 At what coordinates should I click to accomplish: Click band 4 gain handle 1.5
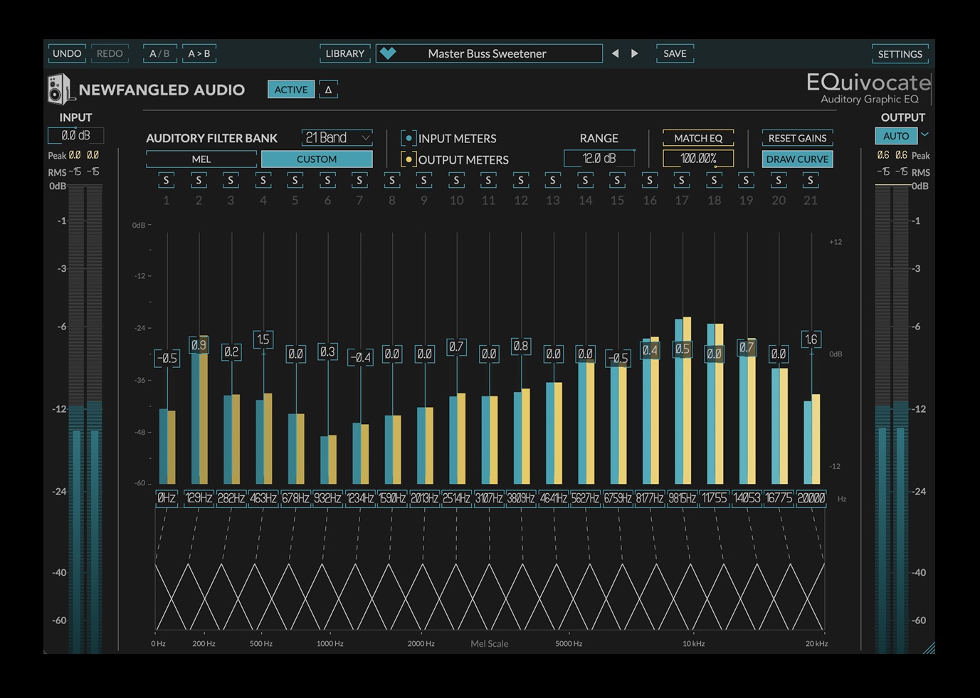point(263,339)
